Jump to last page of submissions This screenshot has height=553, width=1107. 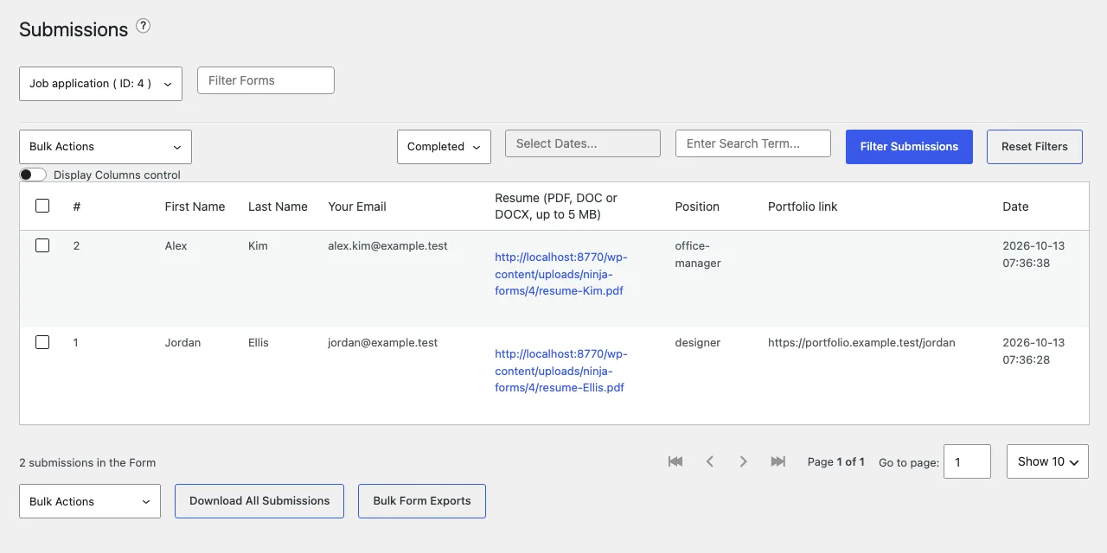(x=778, y=461)
